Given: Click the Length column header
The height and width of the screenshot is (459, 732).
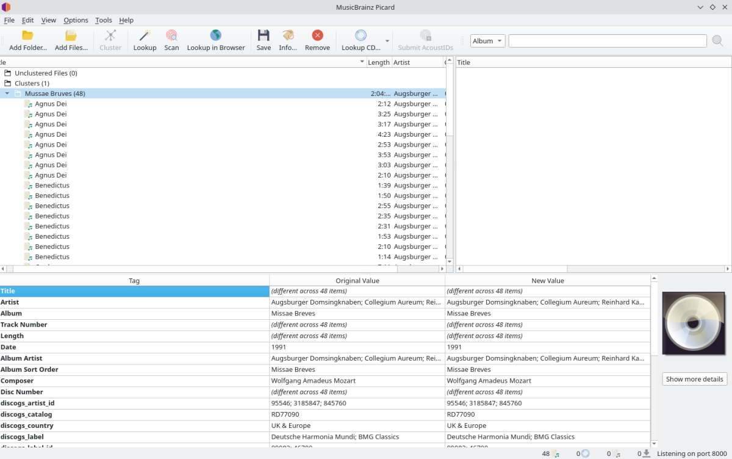Looking at the screenshot, I should coord(378,62).
